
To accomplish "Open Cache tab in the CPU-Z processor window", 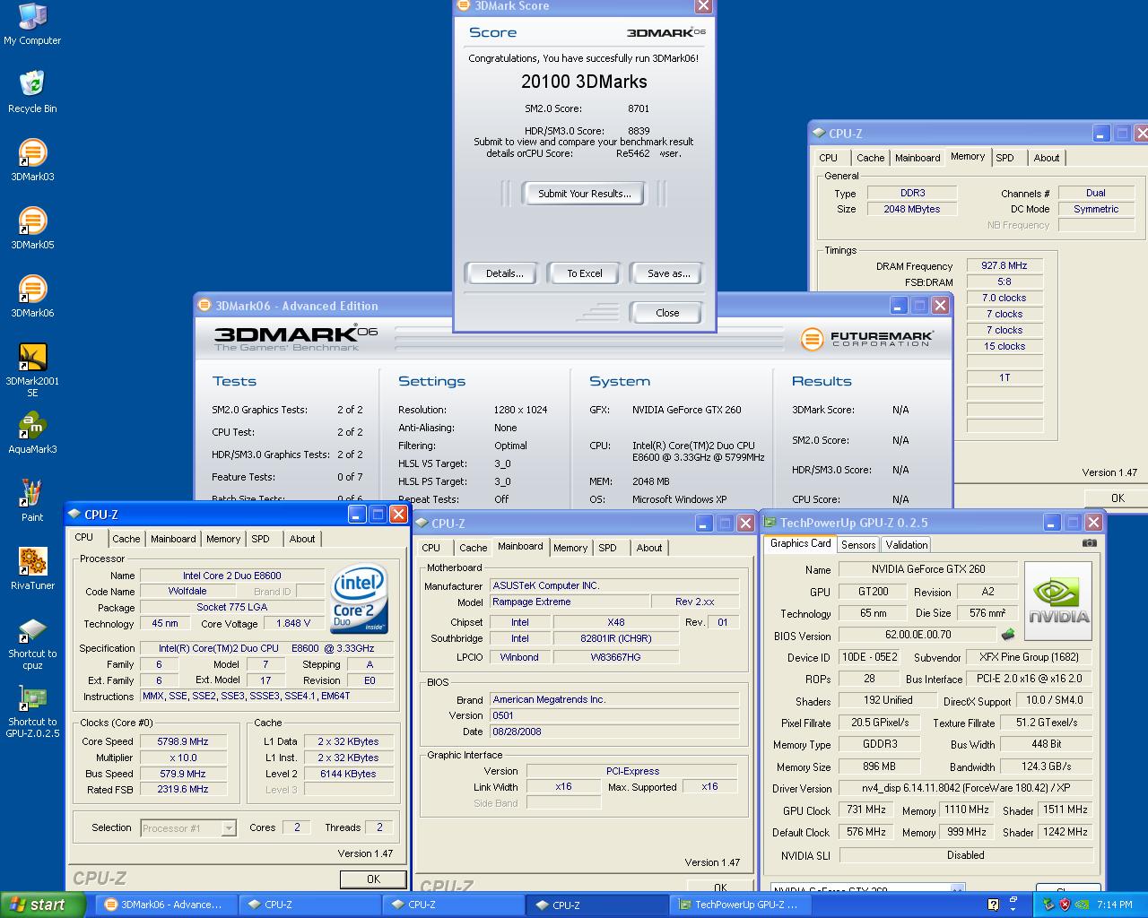I will (126, 539).
